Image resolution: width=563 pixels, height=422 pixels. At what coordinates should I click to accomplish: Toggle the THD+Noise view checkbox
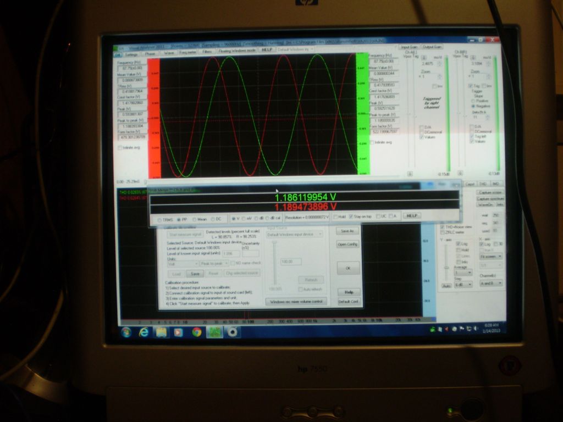(442, 227)
